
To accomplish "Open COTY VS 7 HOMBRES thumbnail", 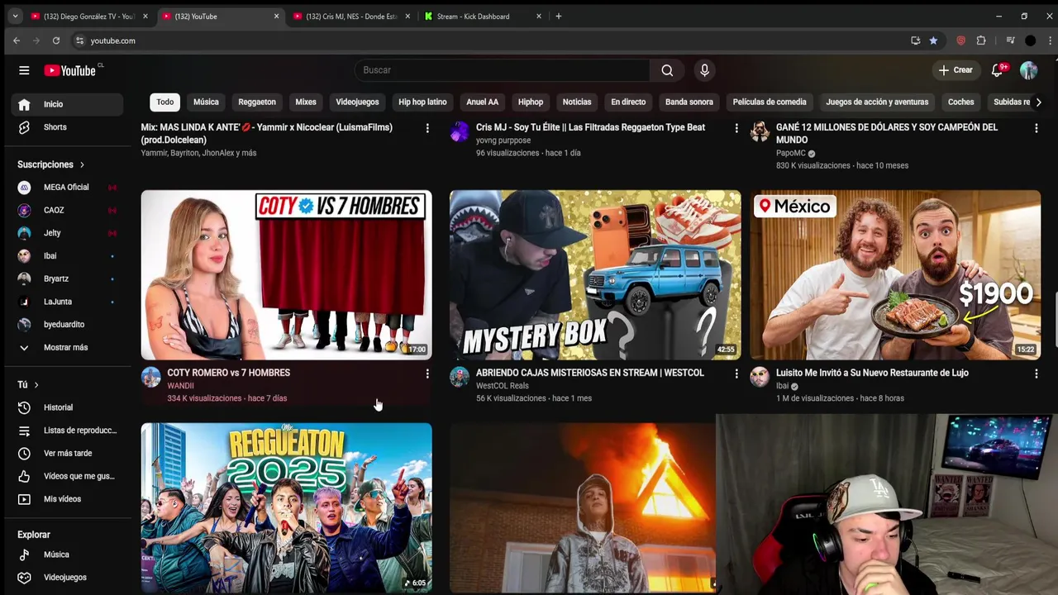I will 286,275.
